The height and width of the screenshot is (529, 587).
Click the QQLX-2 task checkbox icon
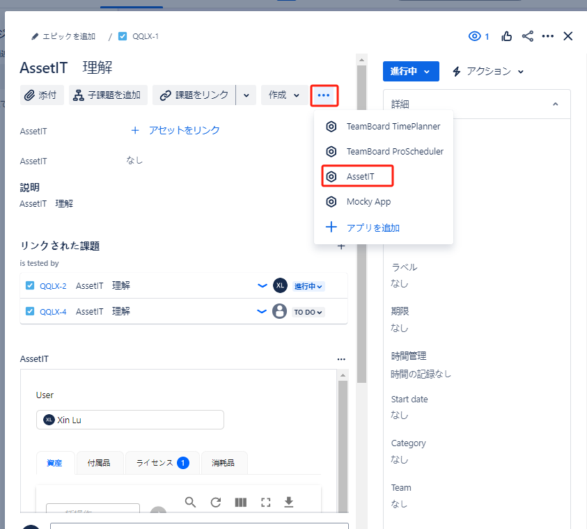(30, 285)
